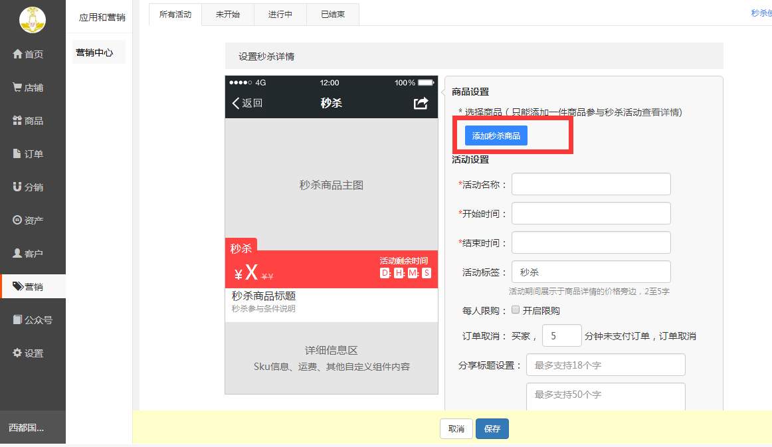This screenshot has height=447, width=772.
Task: Select the 商品 gift icon in sidebar
Action: coord(17,121)
